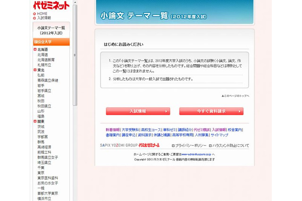
Task: Open the 校舎案内 footer link
Action: coord(235,130)
